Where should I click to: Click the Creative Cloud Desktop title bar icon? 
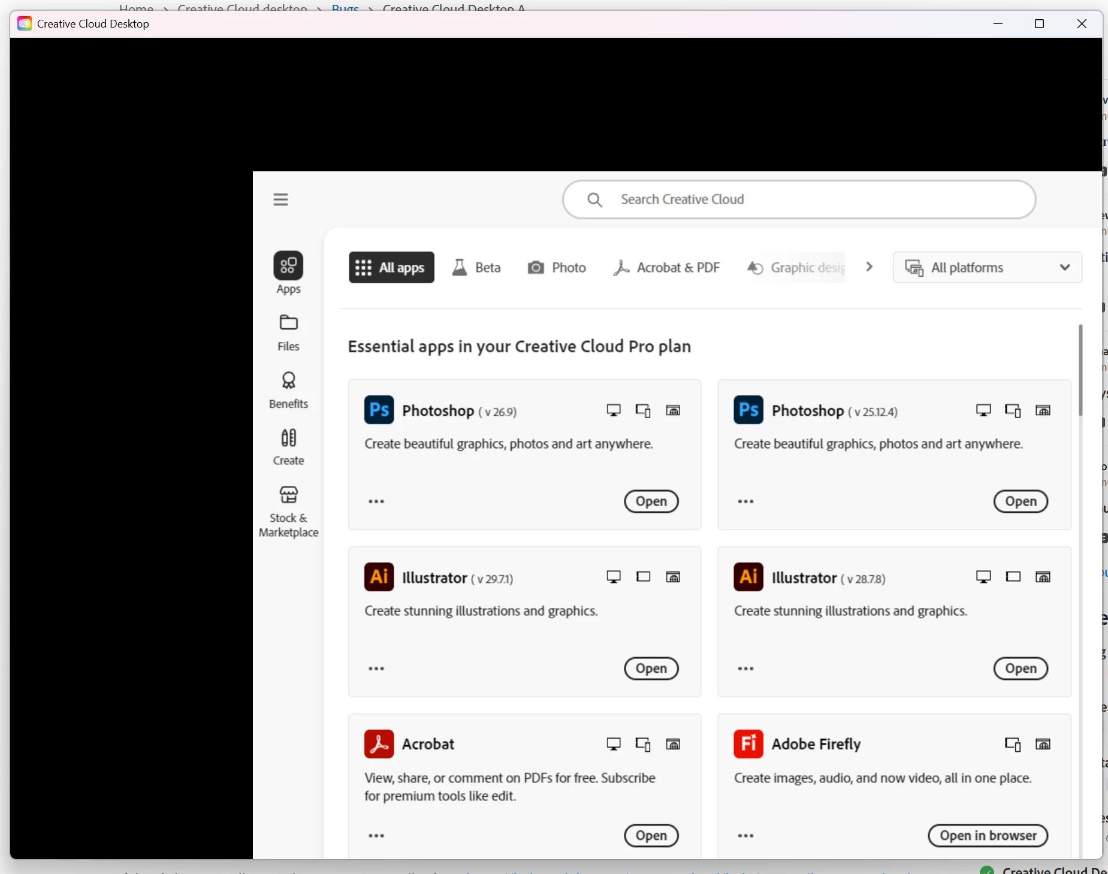tap(25, 23)
